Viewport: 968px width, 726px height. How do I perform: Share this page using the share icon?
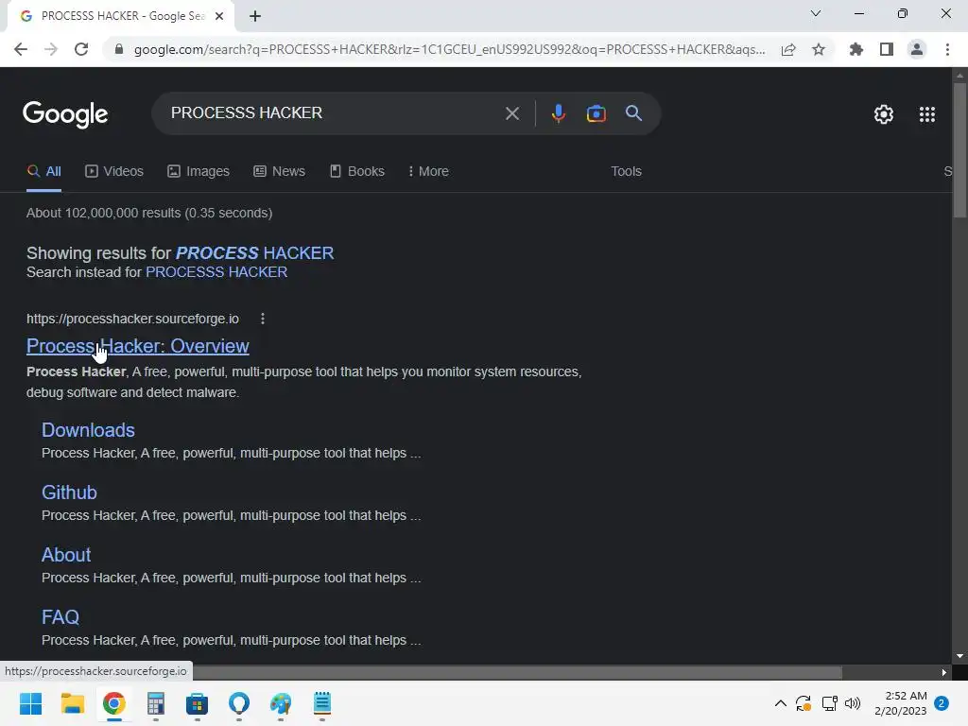coord(788,49)
